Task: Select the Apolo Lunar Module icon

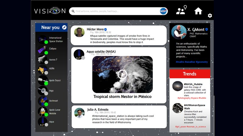Action: tap(43, 111)
